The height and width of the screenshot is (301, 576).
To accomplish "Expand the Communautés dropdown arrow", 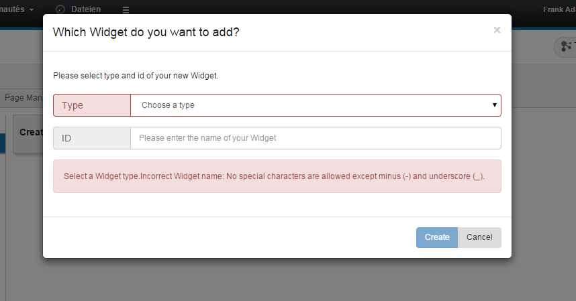I will tap(32, 10).
